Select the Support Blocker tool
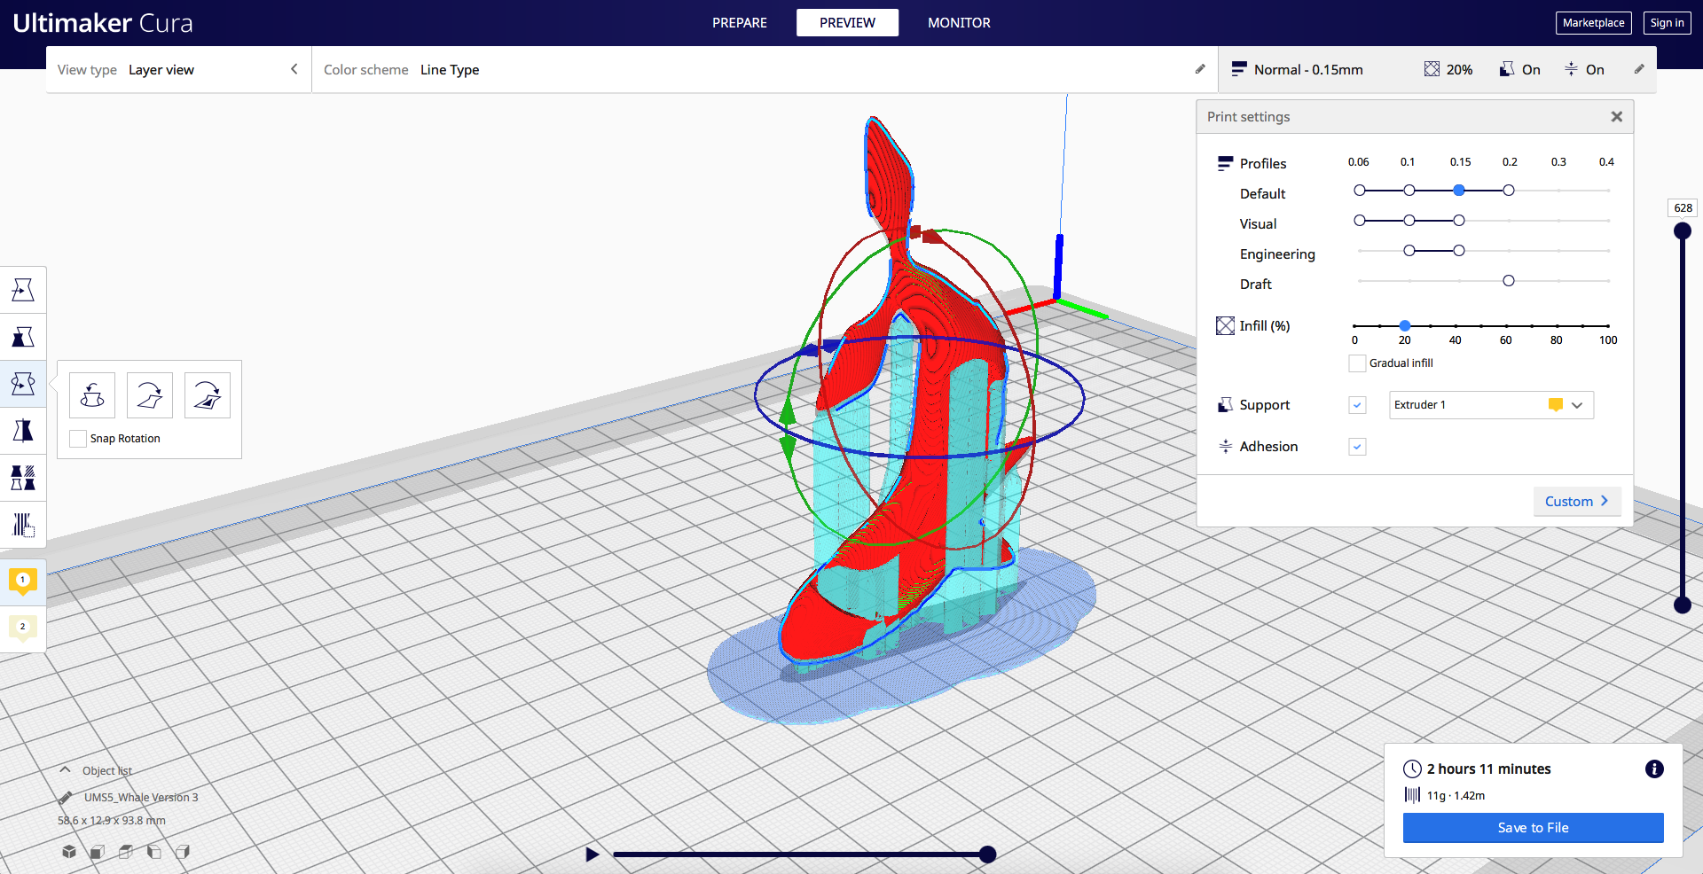1703x874 pixels. tap(23, 525)
